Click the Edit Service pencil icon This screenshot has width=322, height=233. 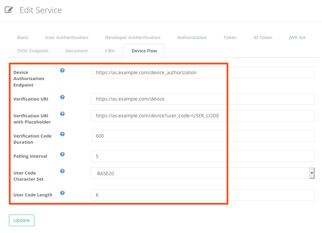pos(9,10)
